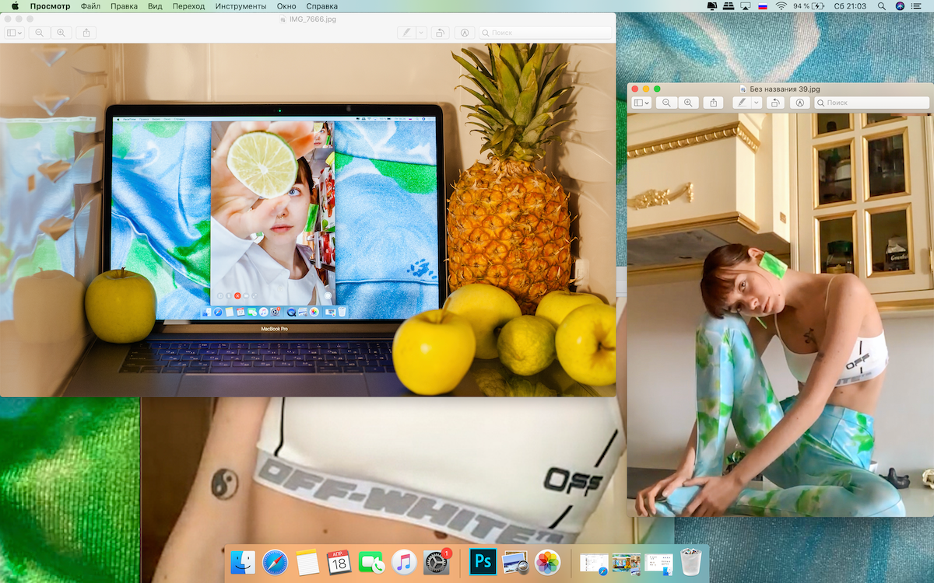The height and width of the screenshot is (583, 934).
Task: Rotate the Без названия 39.jpg image
Action: [774, 103]
